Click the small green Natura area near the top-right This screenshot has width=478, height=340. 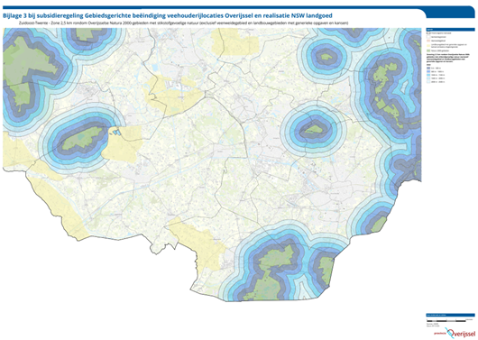[x=326, y=57]
